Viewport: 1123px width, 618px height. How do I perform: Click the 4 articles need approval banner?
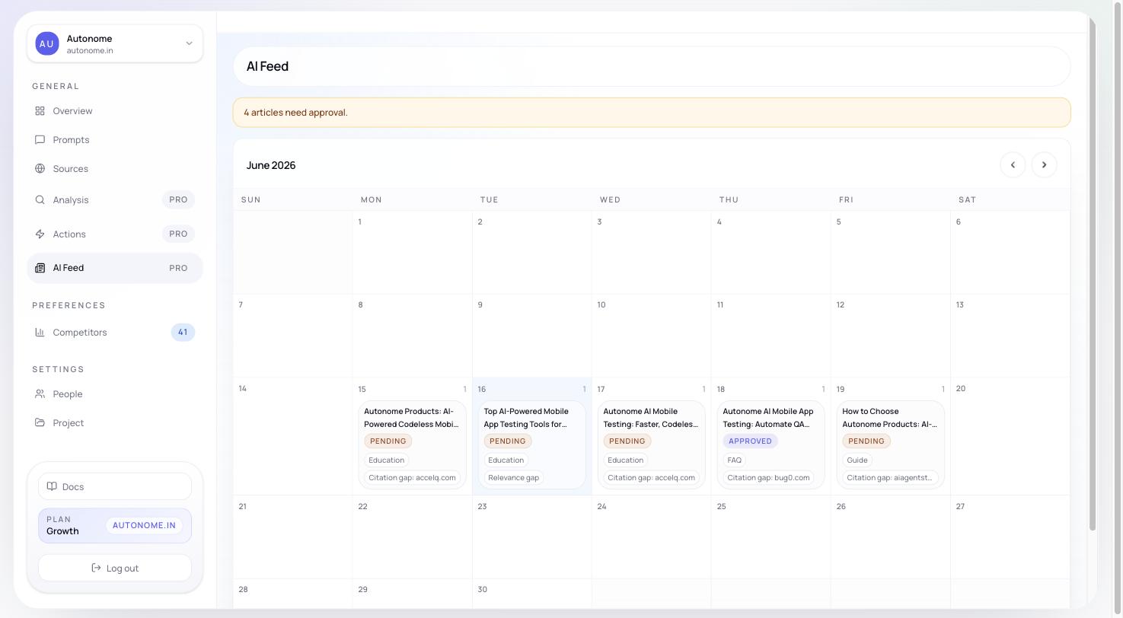pyautogui.click(x=652, y=113)
